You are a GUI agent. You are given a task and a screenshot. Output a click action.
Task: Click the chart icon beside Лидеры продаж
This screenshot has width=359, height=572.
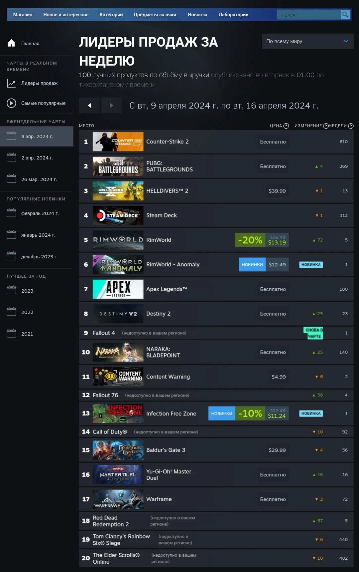(11, 83)
